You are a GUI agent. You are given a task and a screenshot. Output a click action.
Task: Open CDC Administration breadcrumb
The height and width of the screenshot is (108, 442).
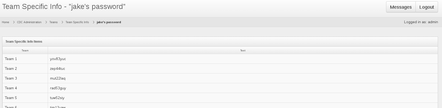29,22
